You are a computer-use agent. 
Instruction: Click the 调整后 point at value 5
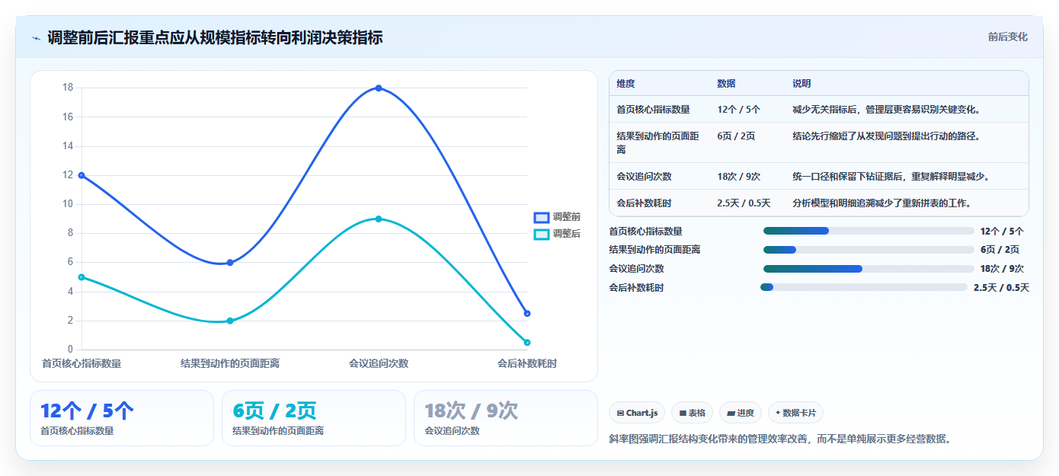tap(82, 277)
